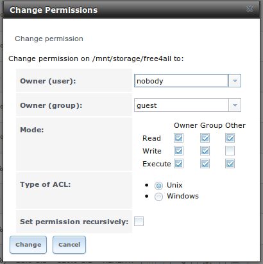This screenshot has width=263, height=264.
Task: Click the Cancel button
Action: tap(69, 245)
